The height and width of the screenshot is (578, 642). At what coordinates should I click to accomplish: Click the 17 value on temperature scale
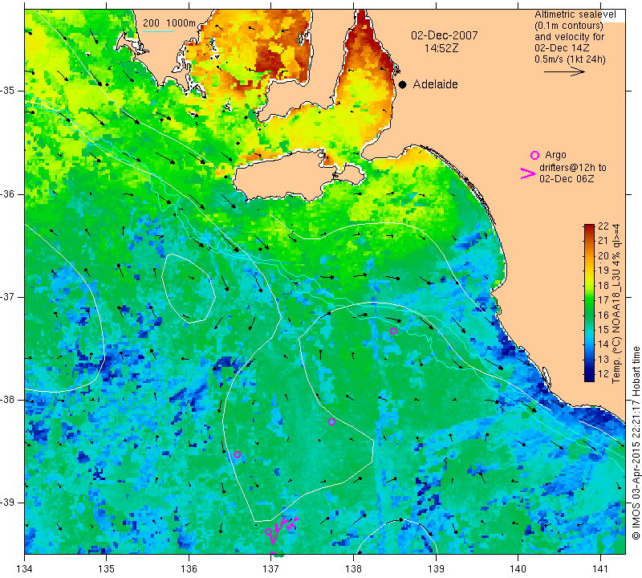[x=603, y=300]
